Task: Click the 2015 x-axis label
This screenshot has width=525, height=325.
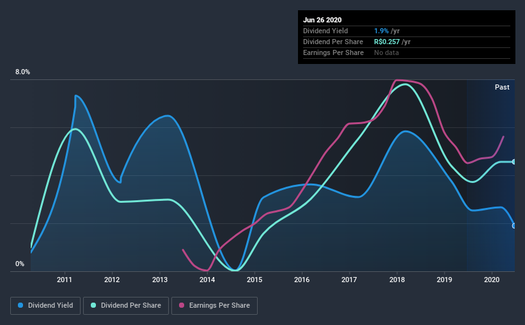Action: click(x=255, y=280)
